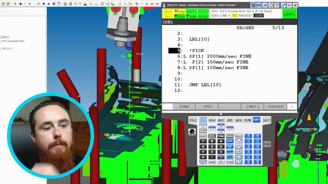The height and width of the screenshot is (184, 328).
Task: Click the trash can icon in the controller title bar
Action: click(253, 5)
